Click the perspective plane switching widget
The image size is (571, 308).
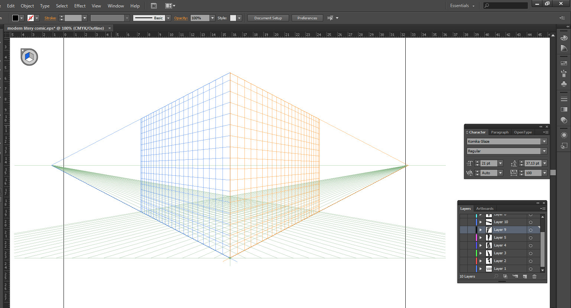coord(29,57)
